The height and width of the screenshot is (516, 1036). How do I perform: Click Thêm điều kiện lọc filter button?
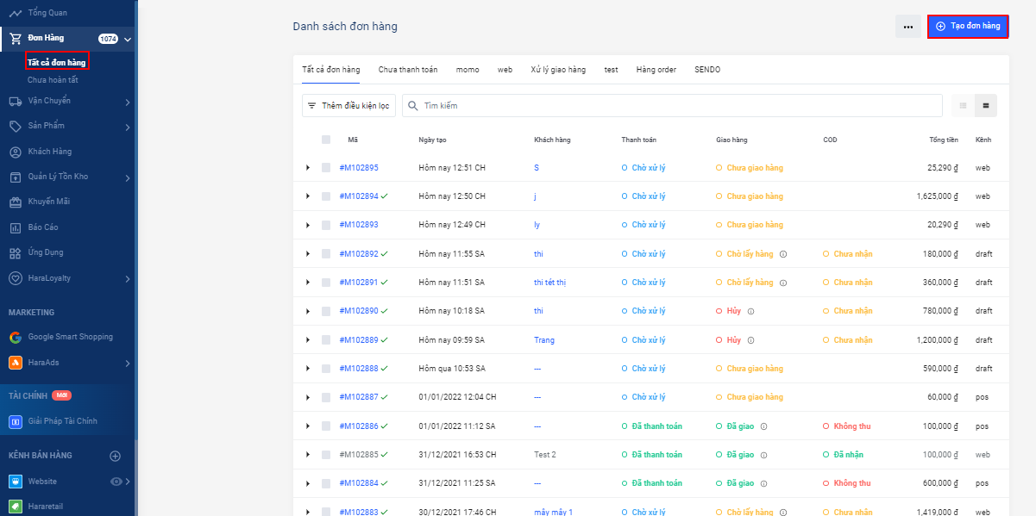click(x=348, y=105)
